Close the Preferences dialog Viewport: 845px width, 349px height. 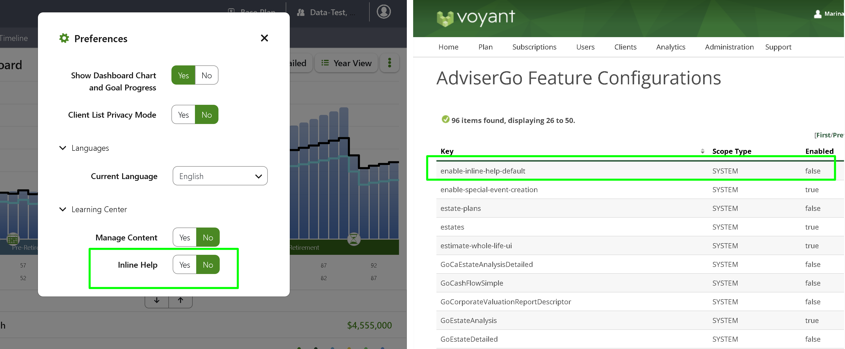264,38
